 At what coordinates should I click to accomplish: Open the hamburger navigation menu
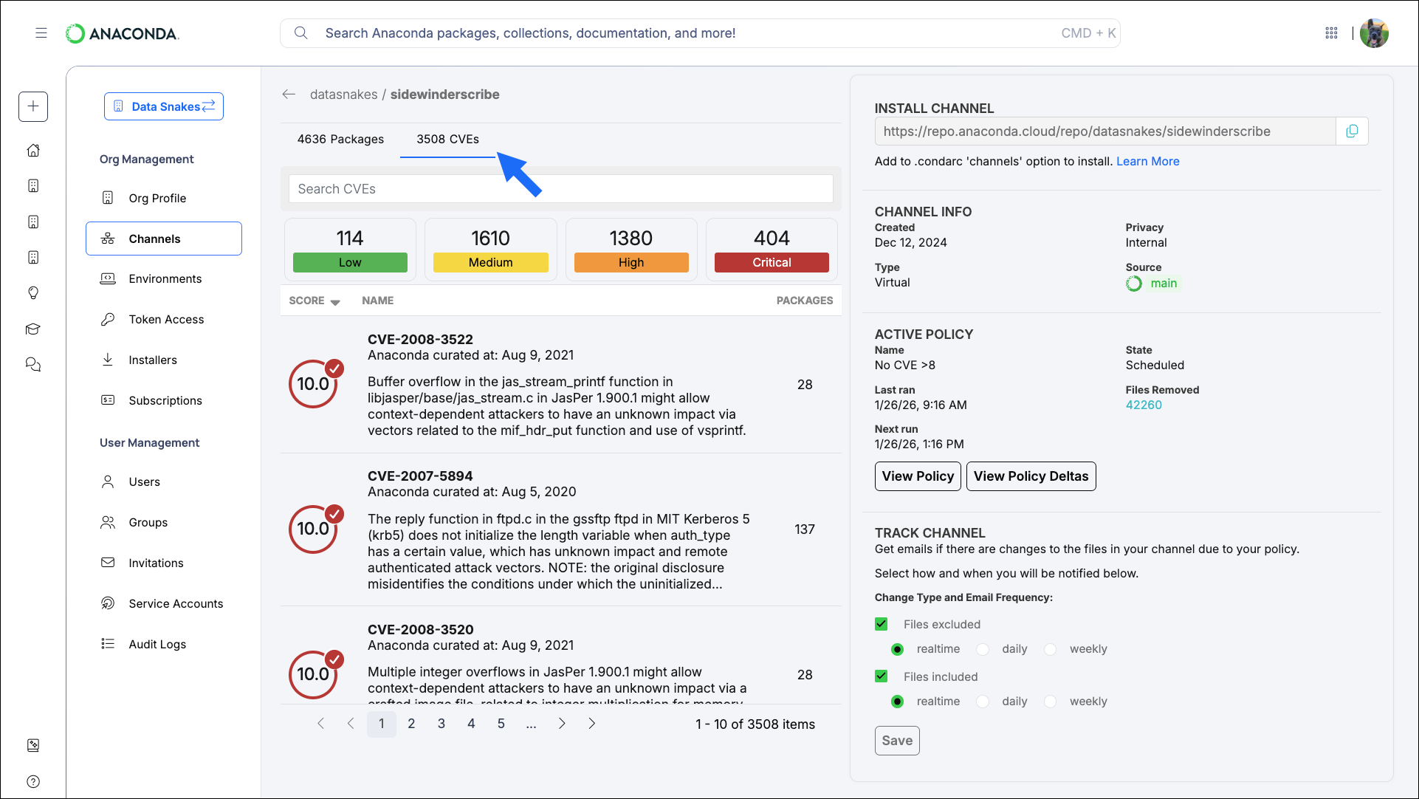pos(41,33)
